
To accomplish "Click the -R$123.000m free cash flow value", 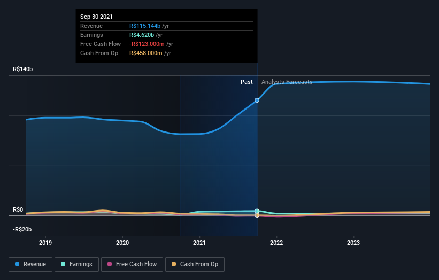I will click(147, 44).
